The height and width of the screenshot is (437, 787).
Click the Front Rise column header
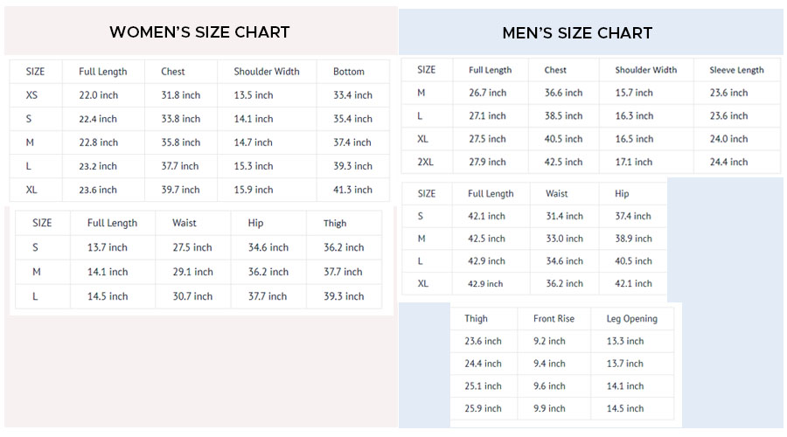point(554,319)
